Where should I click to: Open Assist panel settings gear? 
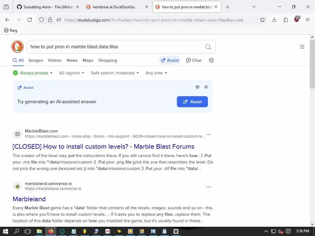[206, 87]
